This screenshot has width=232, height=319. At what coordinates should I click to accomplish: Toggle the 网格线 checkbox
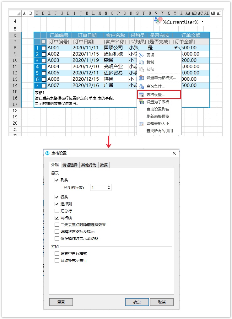point(57,218)
